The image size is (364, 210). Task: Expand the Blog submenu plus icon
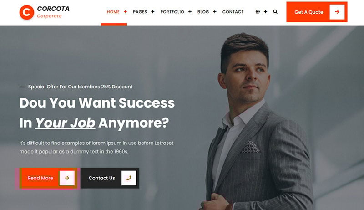pyautogui.click(x=215, y=11)
